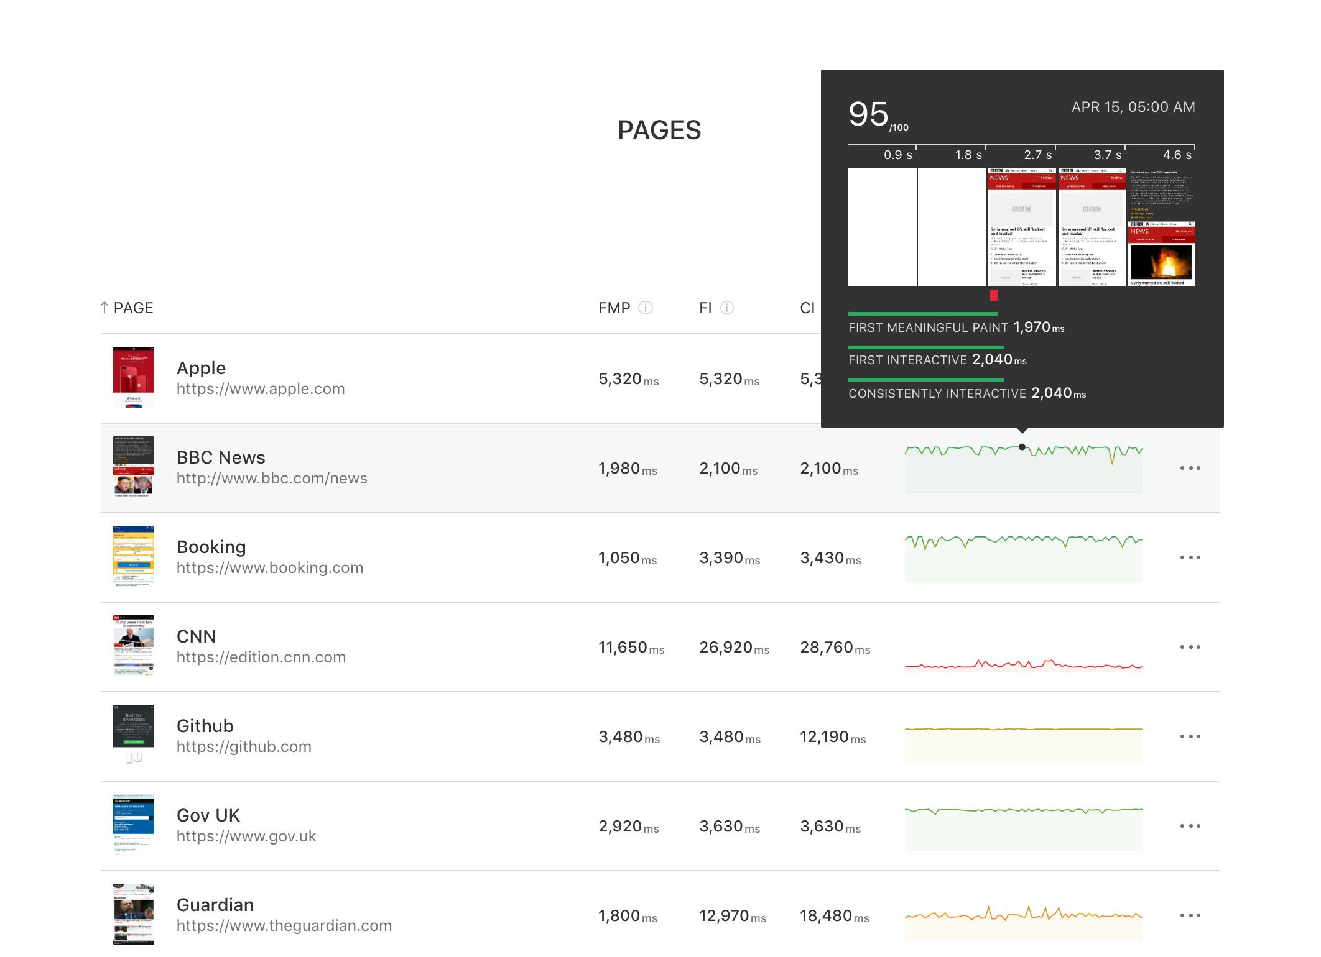Image resolution: width=1321 pixels, height=957 pixels.
Task: Select the Apple page thumbnail
Action: (134, 377)
